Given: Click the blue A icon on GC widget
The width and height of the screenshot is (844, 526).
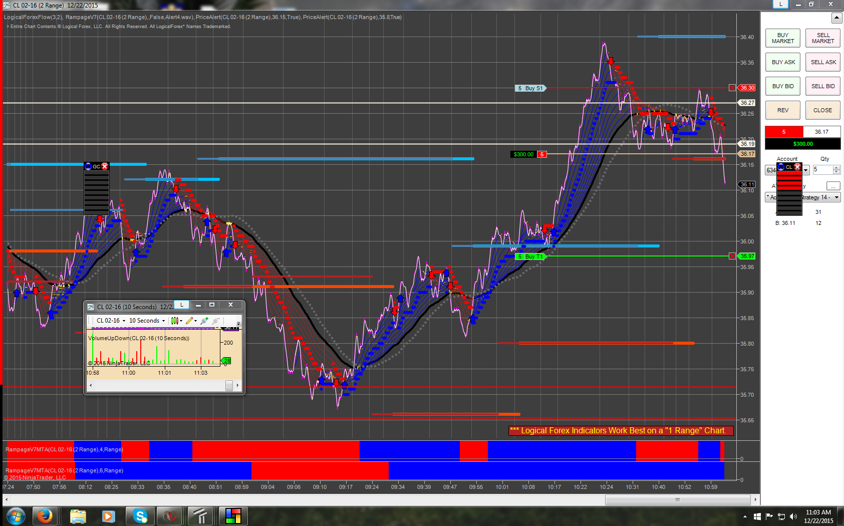Looking at the screenshot, I should (x=89, y=166).
